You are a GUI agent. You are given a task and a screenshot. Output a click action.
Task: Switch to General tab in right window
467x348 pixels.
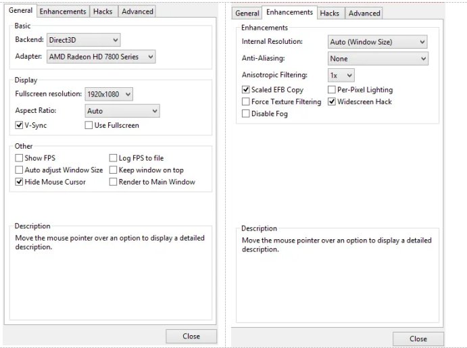247,13
